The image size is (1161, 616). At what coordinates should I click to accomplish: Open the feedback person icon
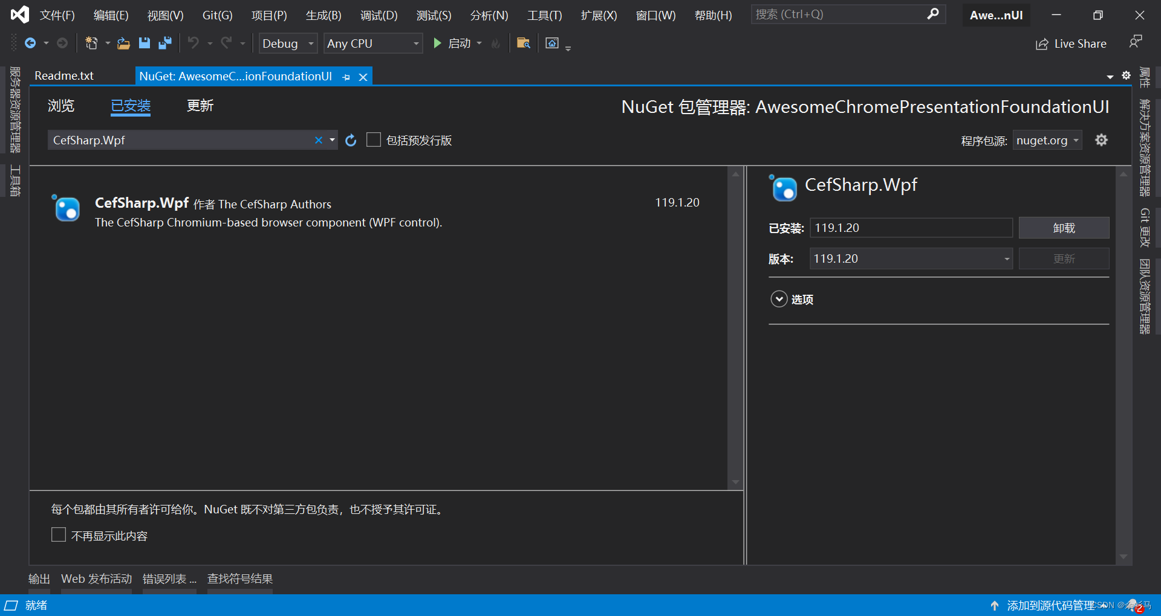coord(1135,42)
